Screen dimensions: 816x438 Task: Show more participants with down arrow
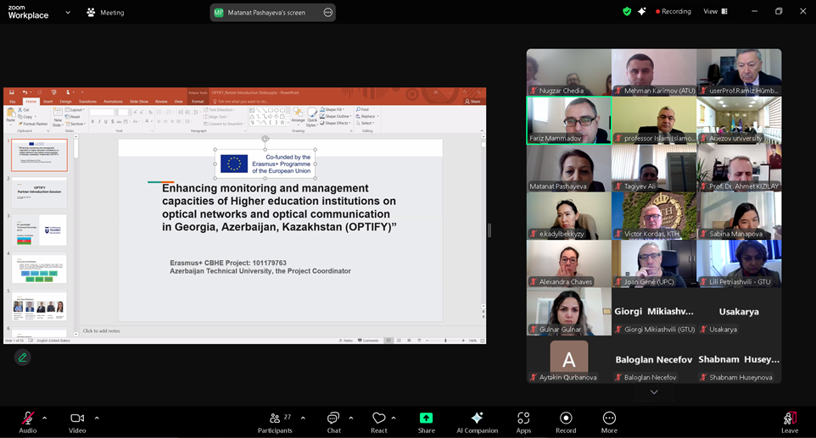click(653, 392)
